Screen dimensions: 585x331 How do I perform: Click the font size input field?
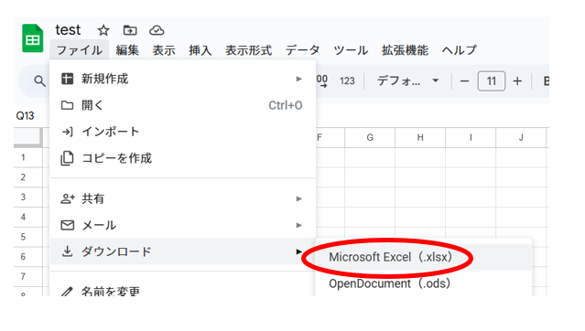[492, 80]
